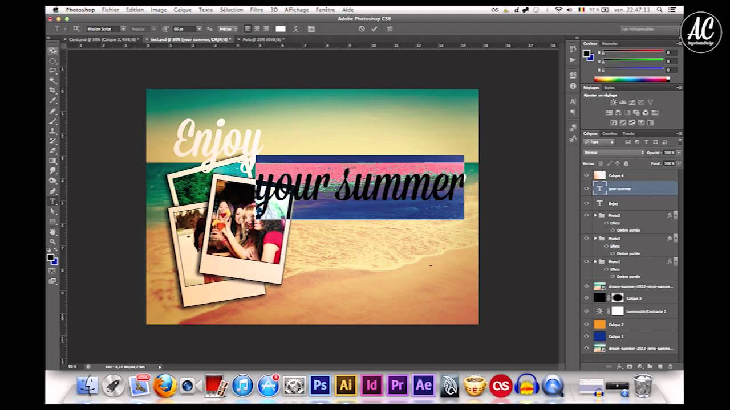Cancel text edit with circle-slash icon
Image resolution: width=730 pixels, height=410 pixels.
[362, 28]
